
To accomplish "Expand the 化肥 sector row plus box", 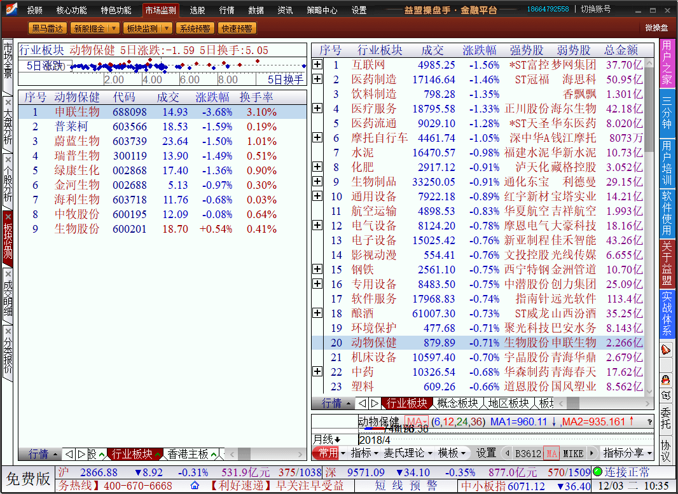I will (317, 167).
